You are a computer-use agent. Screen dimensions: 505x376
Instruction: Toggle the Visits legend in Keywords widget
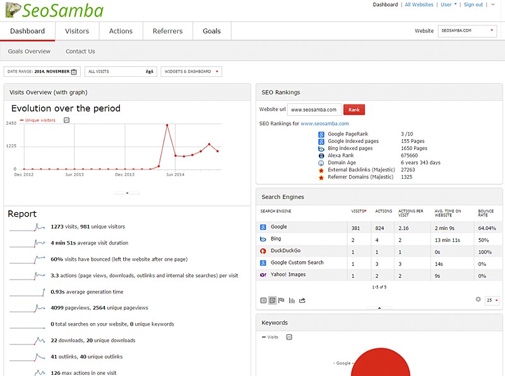(x=270, y=337)
